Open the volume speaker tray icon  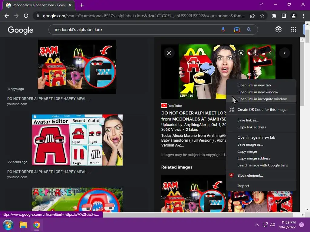272,225
